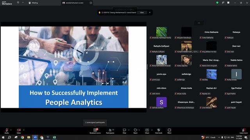
Task: Click the putri hayati participant tile
Action: tap(236, 103)
